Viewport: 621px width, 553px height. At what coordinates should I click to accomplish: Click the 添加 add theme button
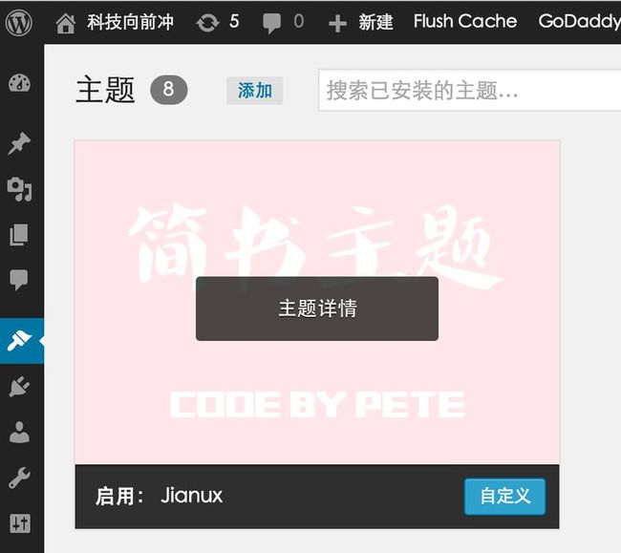click(x=255, y=91)
